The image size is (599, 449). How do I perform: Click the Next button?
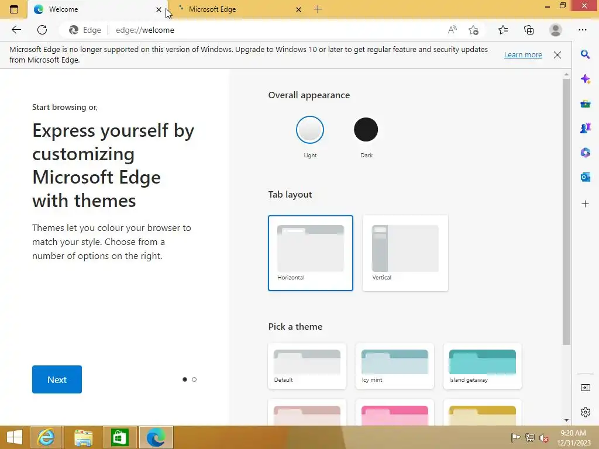(x=57, y=379)
